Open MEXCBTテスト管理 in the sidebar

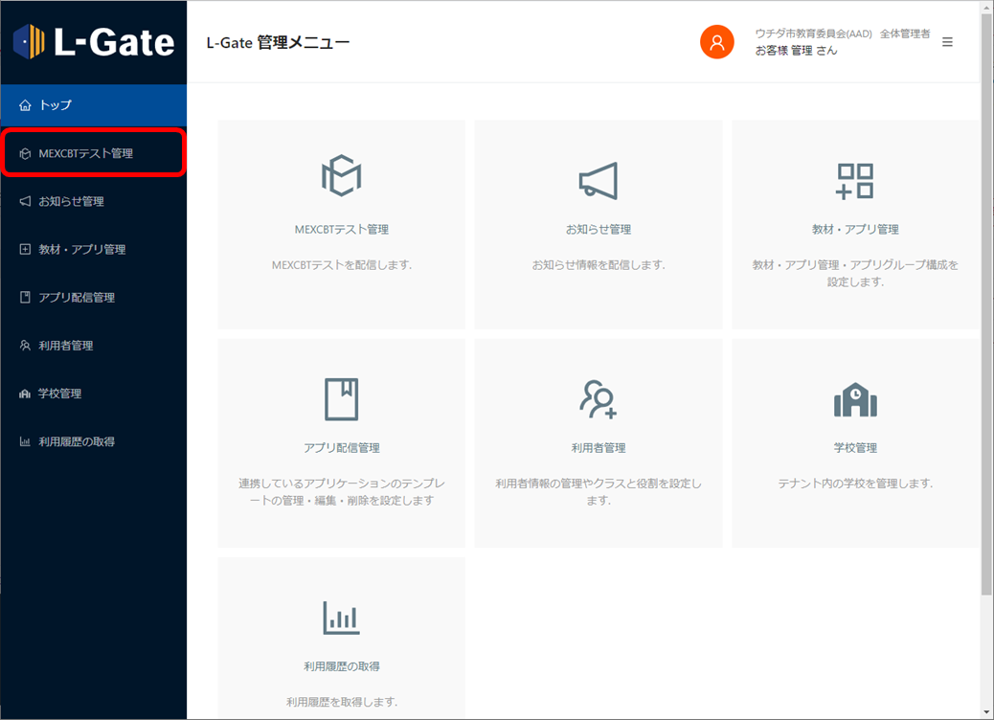94,153
